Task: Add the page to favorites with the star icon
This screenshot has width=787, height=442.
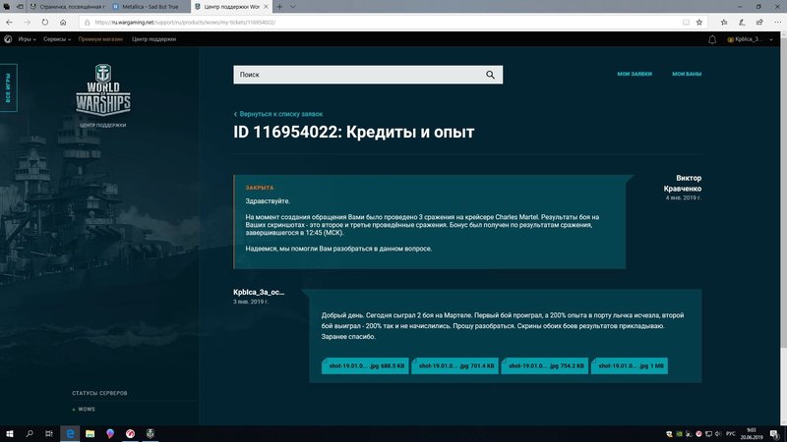Action: 699,22
